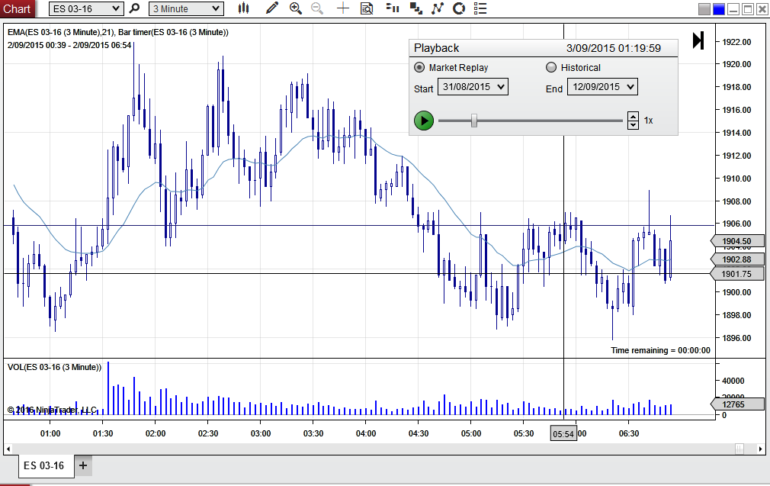Select the Historical radio button
The width and height of the screenshot is (770, 486).
point(551,67)
